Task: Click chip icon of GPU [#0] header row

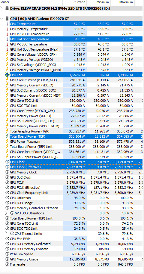Action: click(x=7, y=19)
